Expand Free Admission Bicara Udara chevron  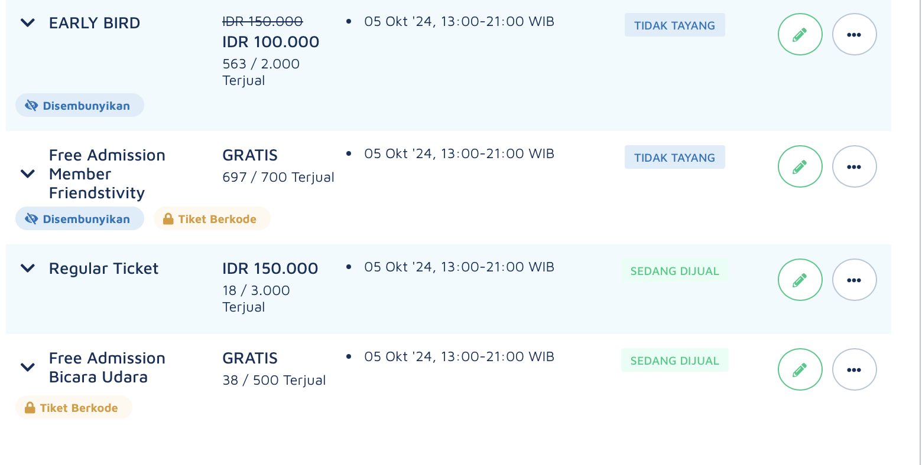click(x=28, y=368)
